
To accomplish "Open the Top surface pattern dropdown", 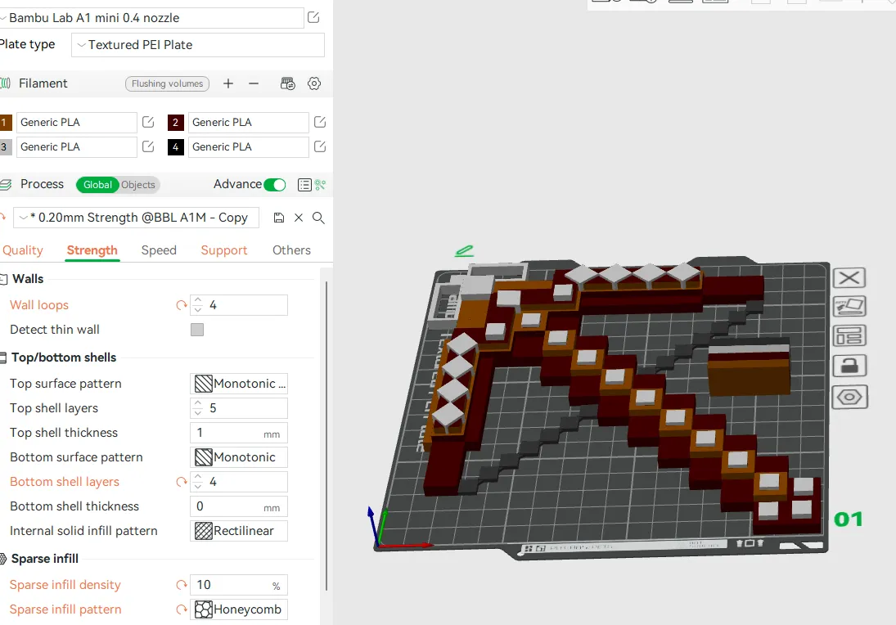I will tap(238, 383).
